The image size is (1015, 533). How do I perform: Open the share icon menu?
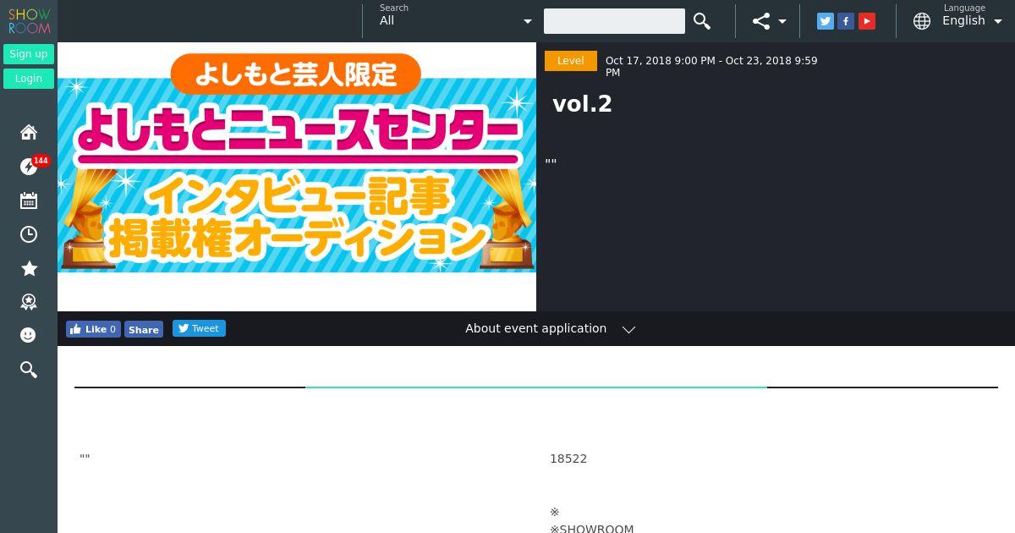(761, 21)
